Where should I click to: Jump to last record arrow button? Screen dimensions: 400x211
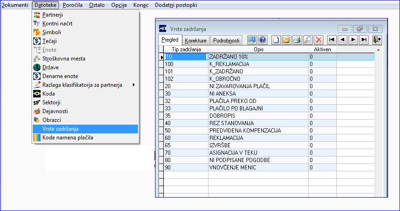click(x=364, y=40)
